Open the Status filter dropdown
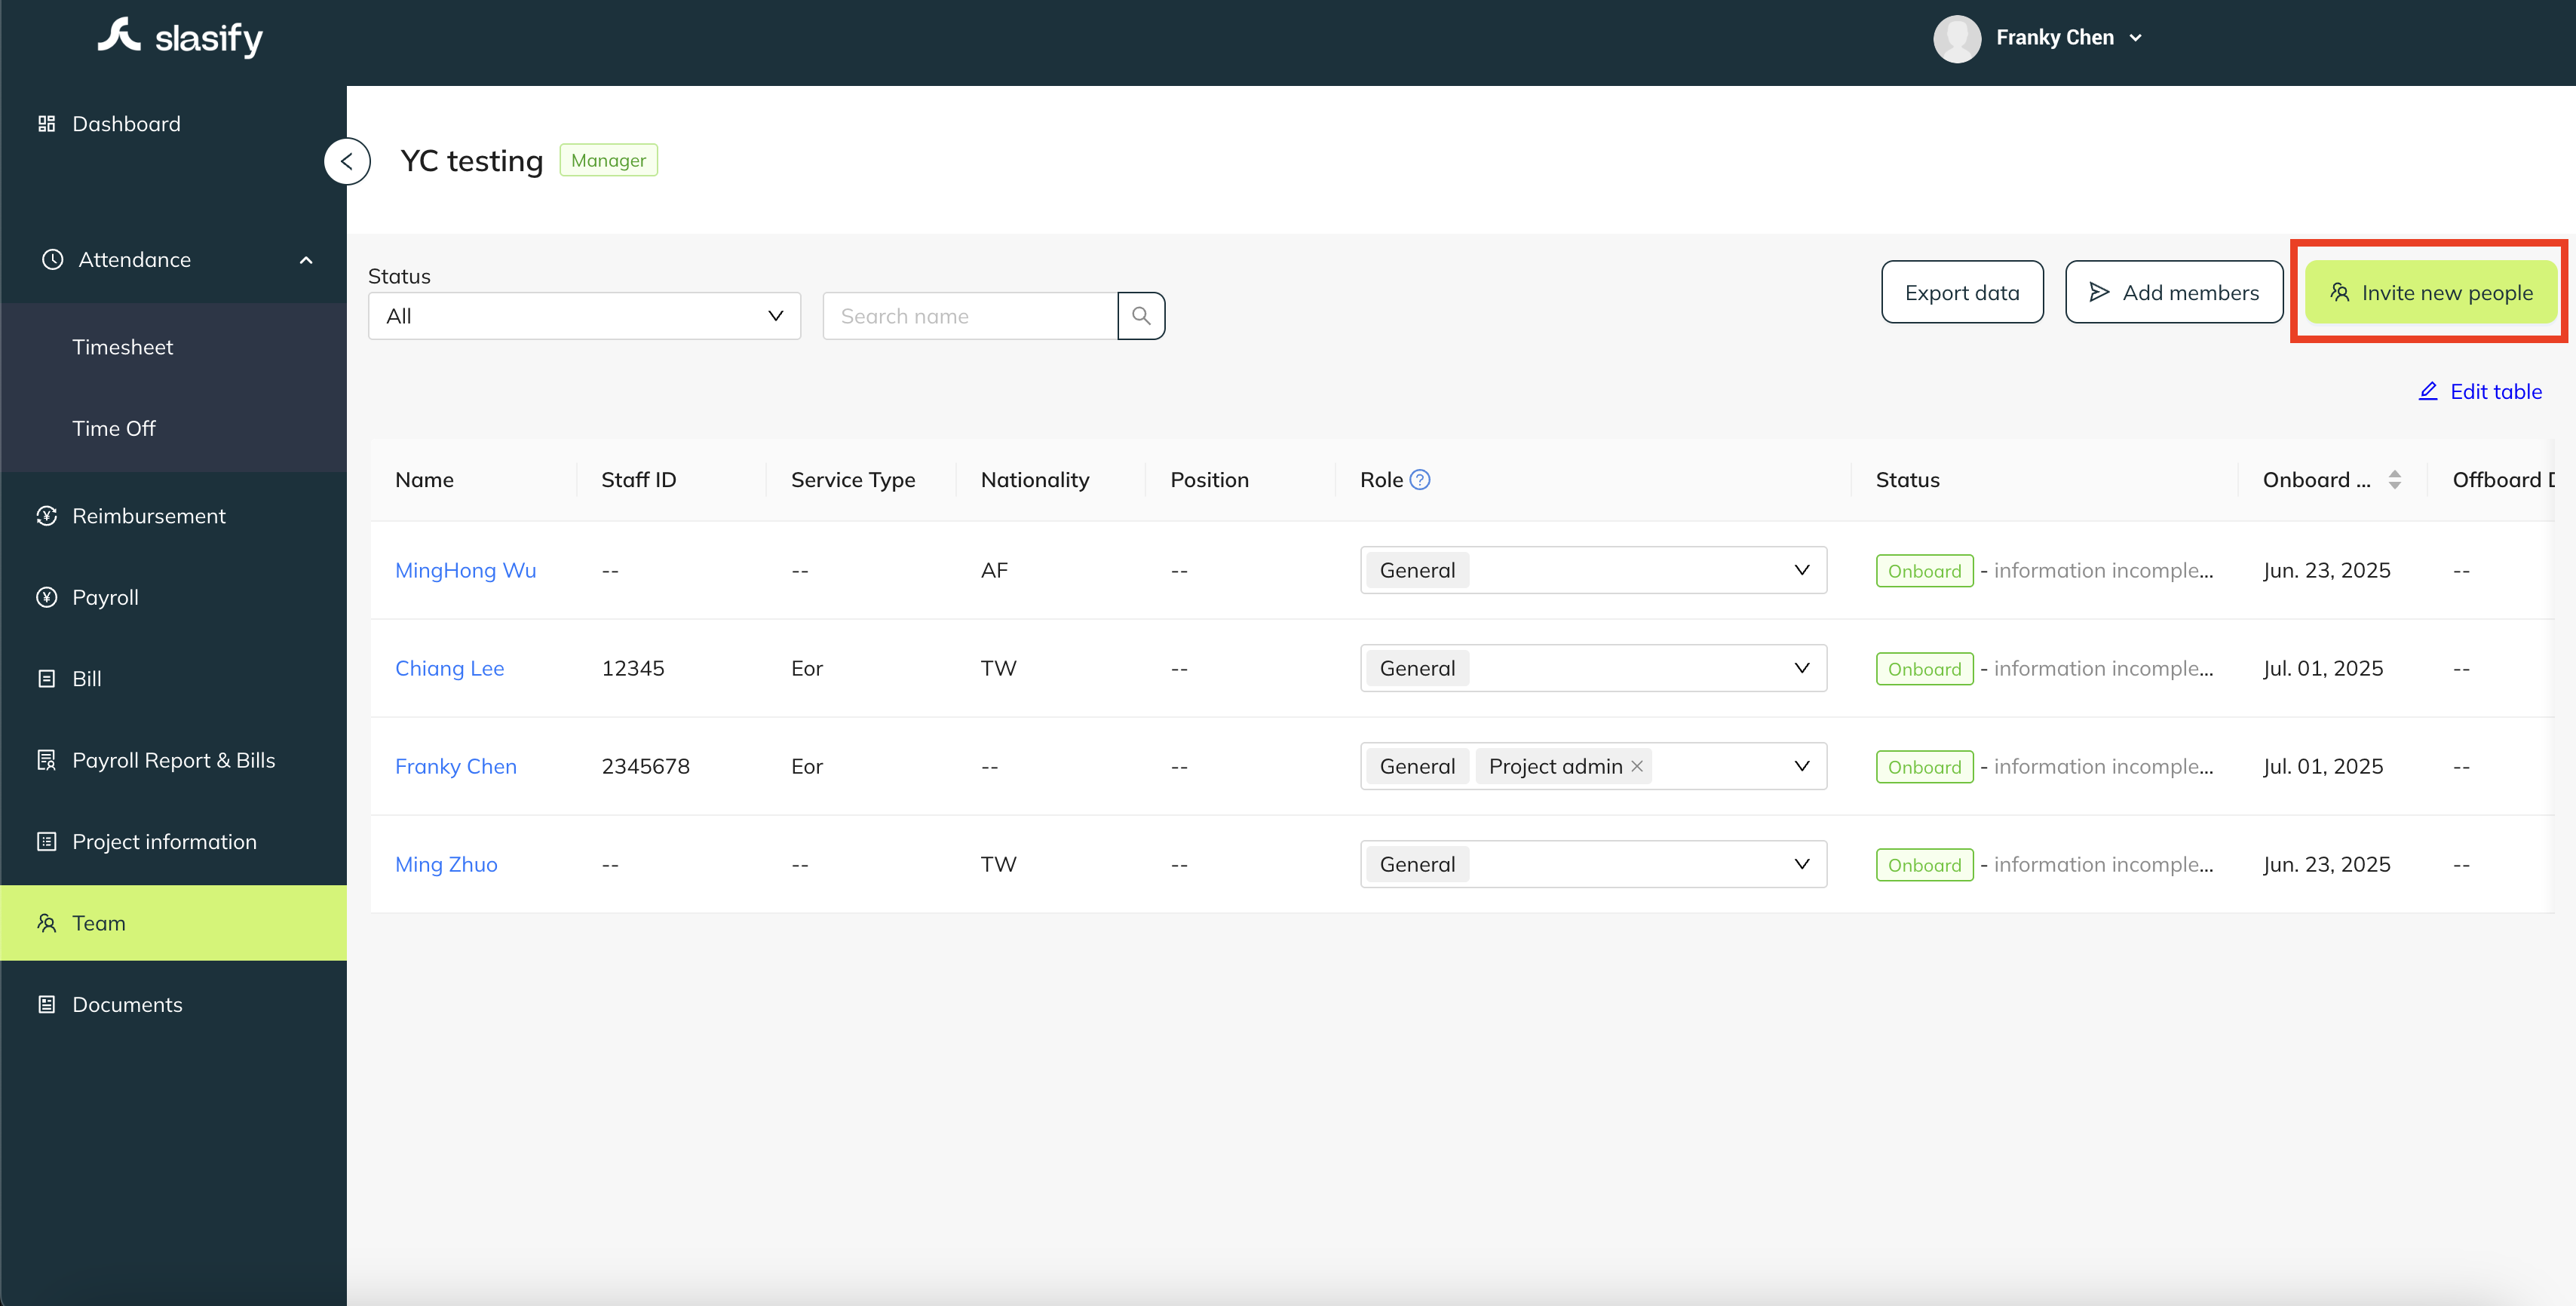The image size is (2576, 1306). 585,316
